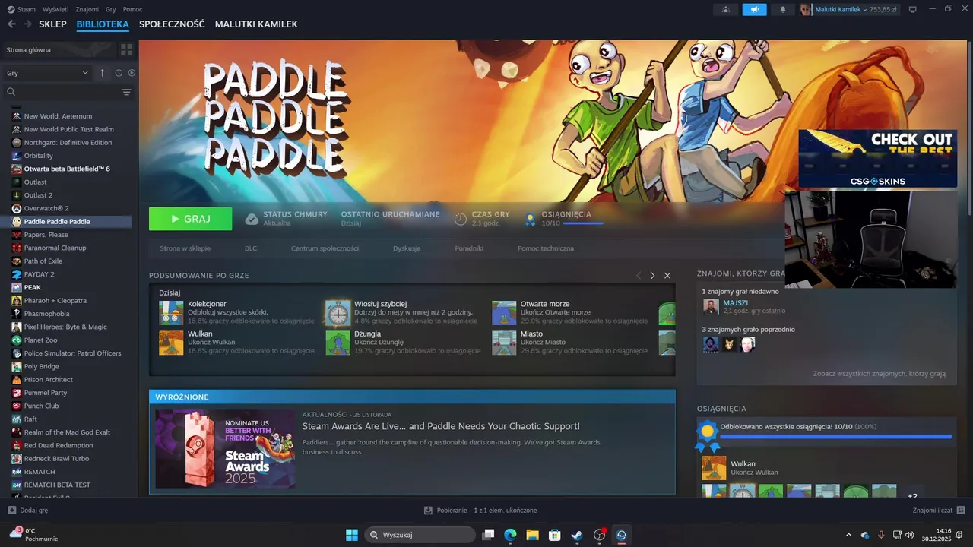This screenshot has height=547, width=973.
Task: Open the Poradniki link
Action: coord(469,248)
